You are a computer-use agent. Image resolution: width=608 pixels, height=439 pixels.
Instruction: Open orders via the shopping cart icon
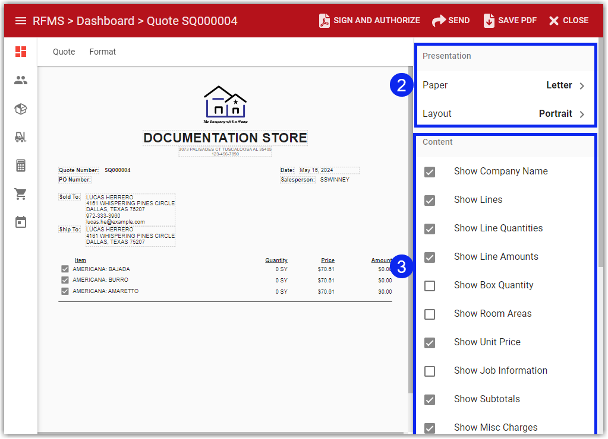pyautogui.click(x=20, y=194)
